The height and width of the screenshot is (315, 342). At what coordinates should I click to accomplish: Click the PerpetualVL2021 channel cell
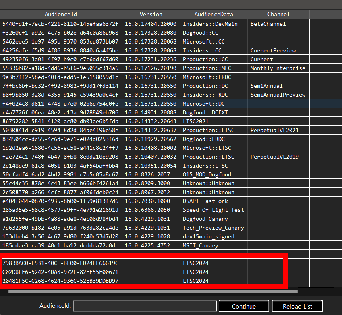pyautogui.click(x=279, y=130)
